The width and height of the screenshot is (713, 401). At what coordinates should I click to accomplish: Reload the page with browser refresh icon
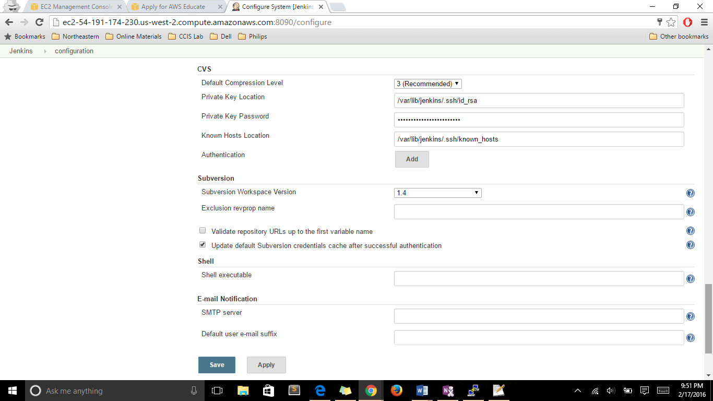click(x=39, y=22)
